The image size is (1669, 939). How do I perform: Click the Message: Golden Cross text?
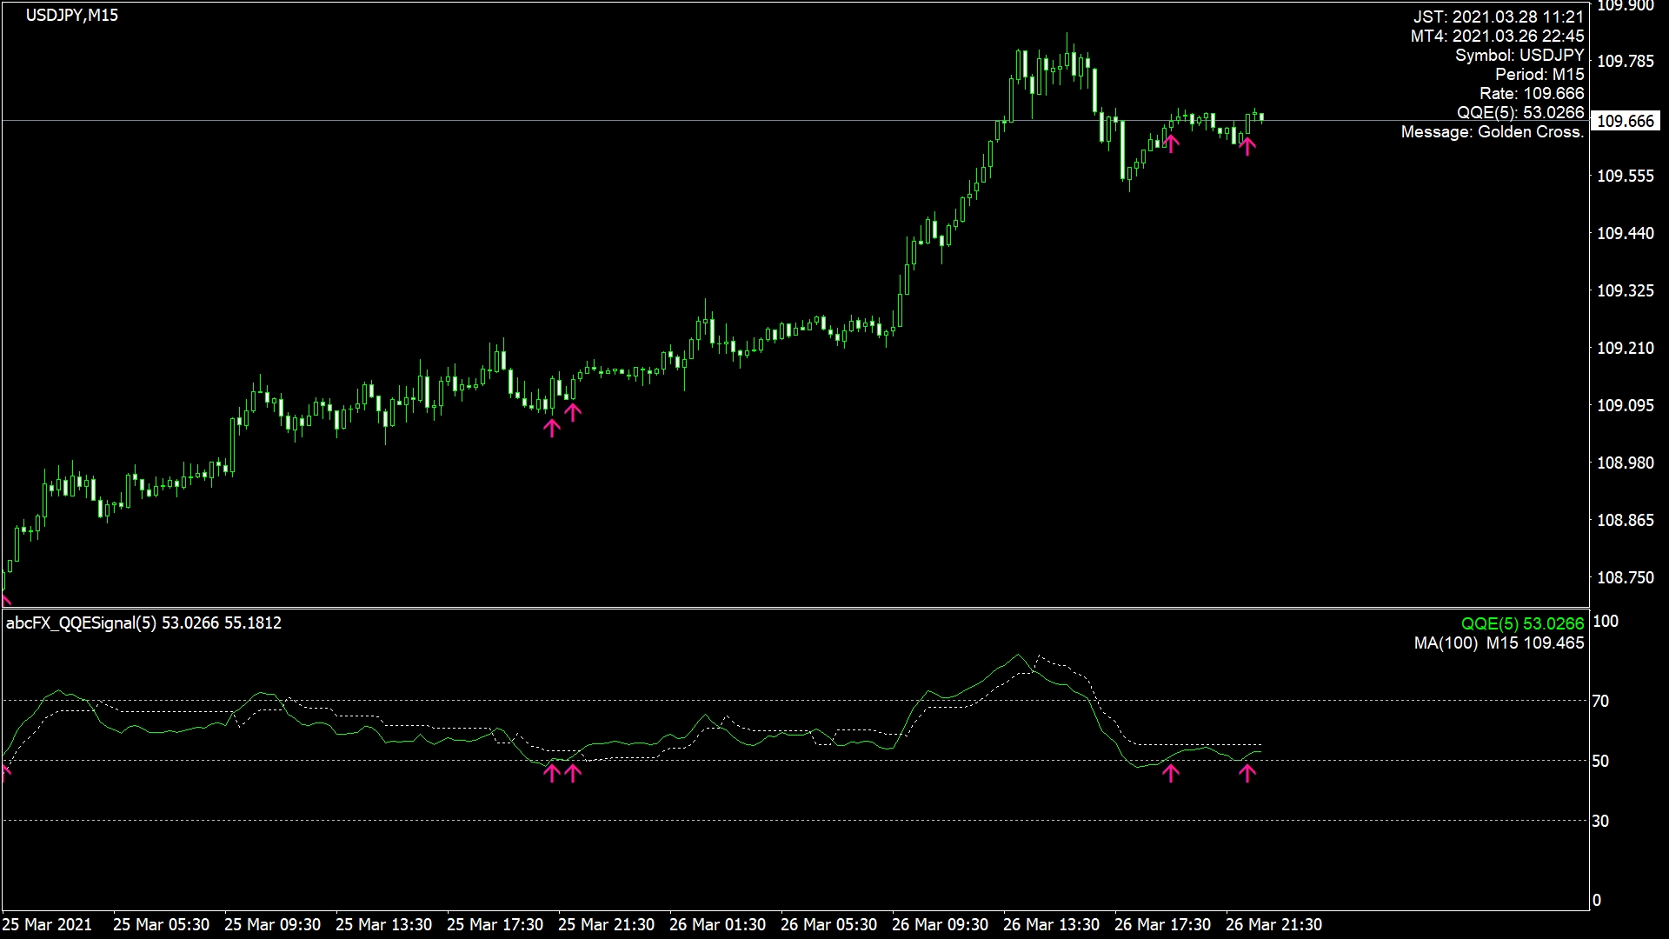(1492, 132)
